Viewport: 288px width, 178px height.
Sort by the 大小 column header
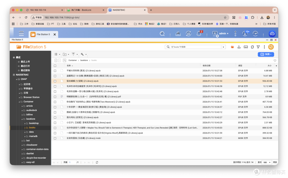[269, 66]
